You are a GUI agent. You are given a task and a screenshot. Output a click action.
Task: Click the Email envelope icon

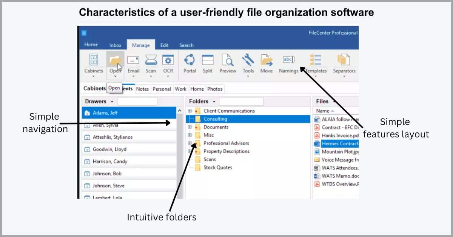point(133,60)
